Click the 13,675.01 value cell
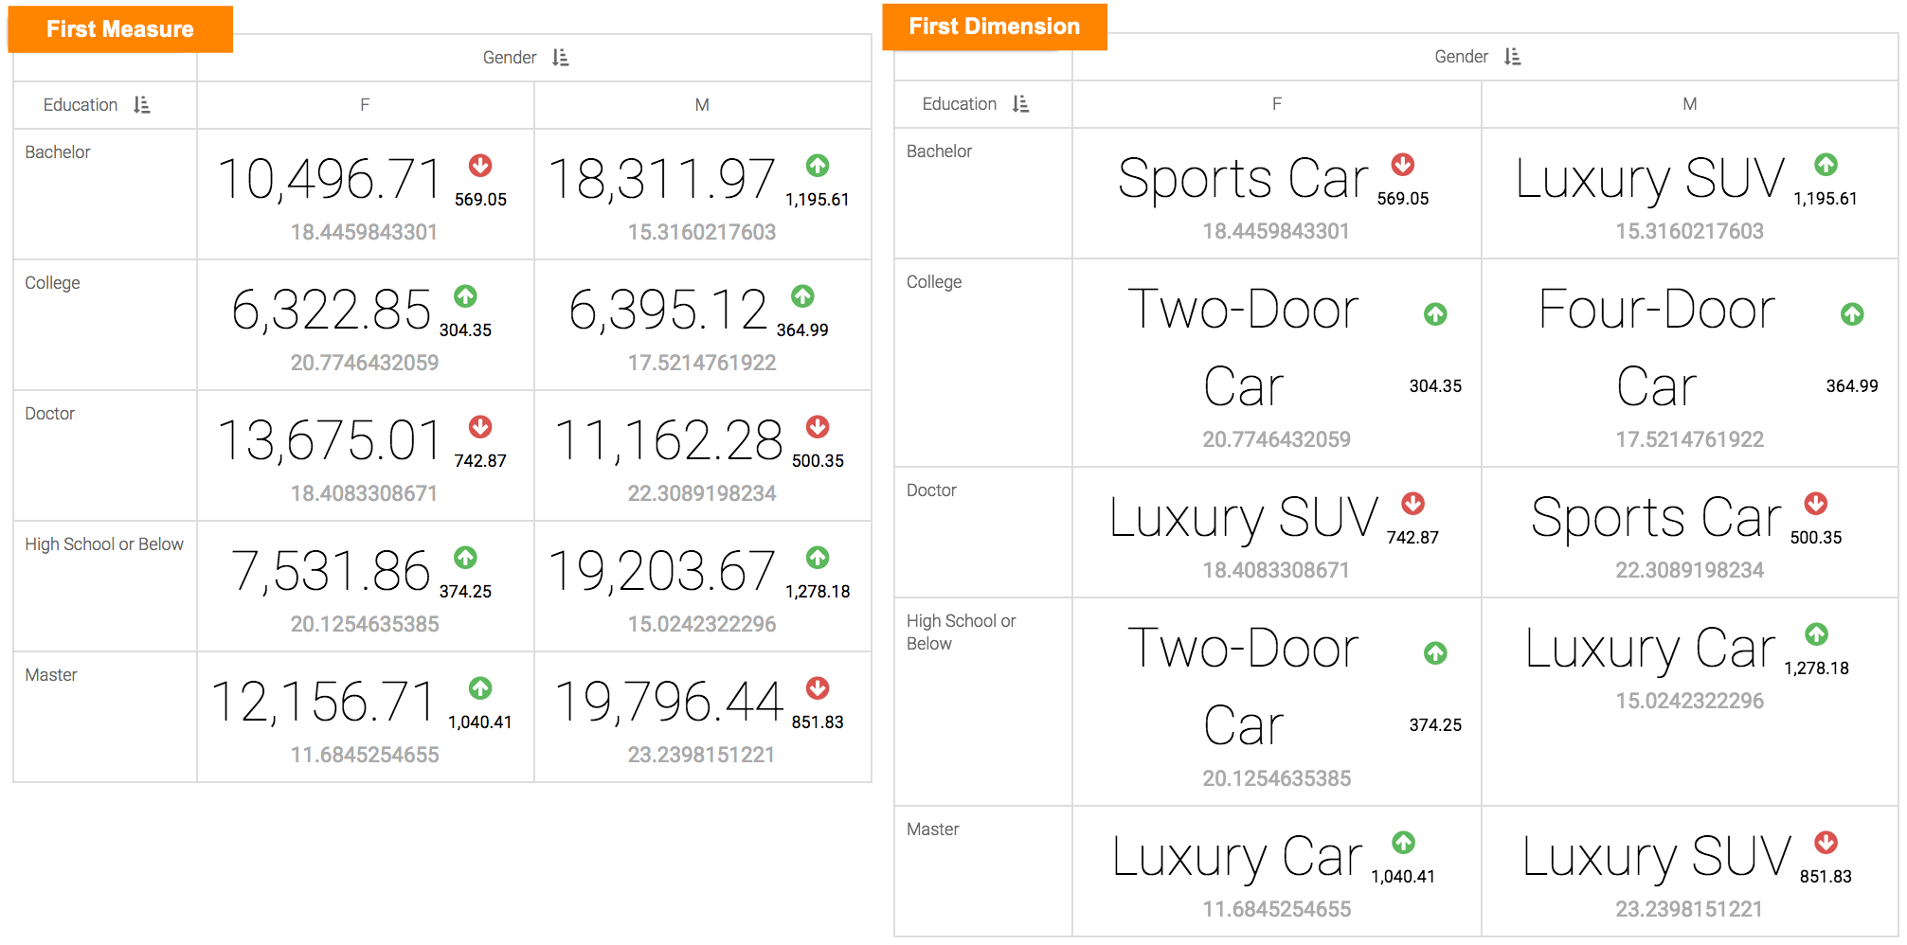 (x=330, y=441)
